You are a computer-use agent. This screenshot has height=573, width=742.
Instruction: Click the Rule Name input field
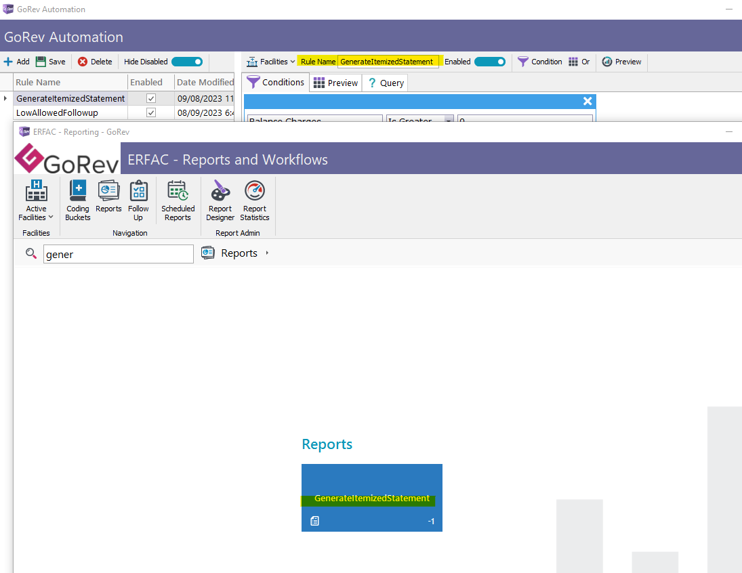pyautogui.click(x=388, y=62)
